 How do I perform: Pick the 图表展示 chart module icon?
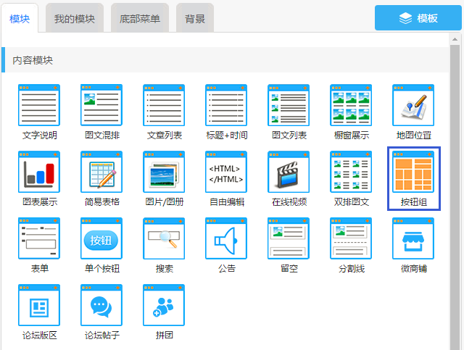[39, 172]
